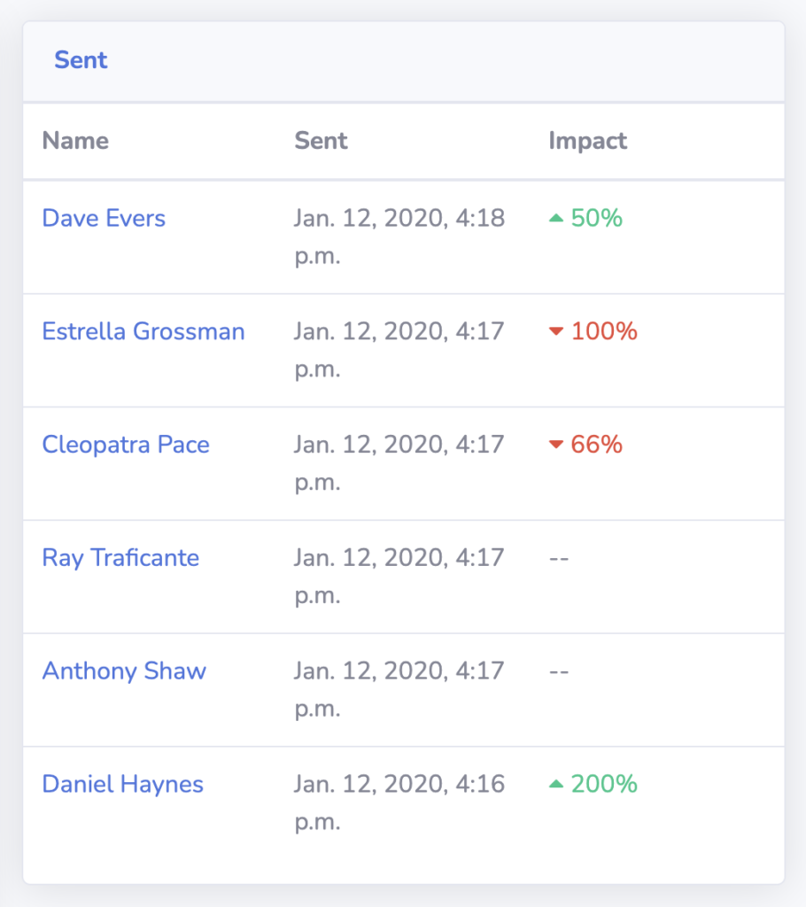Screen dimensions: 806x907
Task: Click the red down arrow beside 66%
Action: click(556, 445)
